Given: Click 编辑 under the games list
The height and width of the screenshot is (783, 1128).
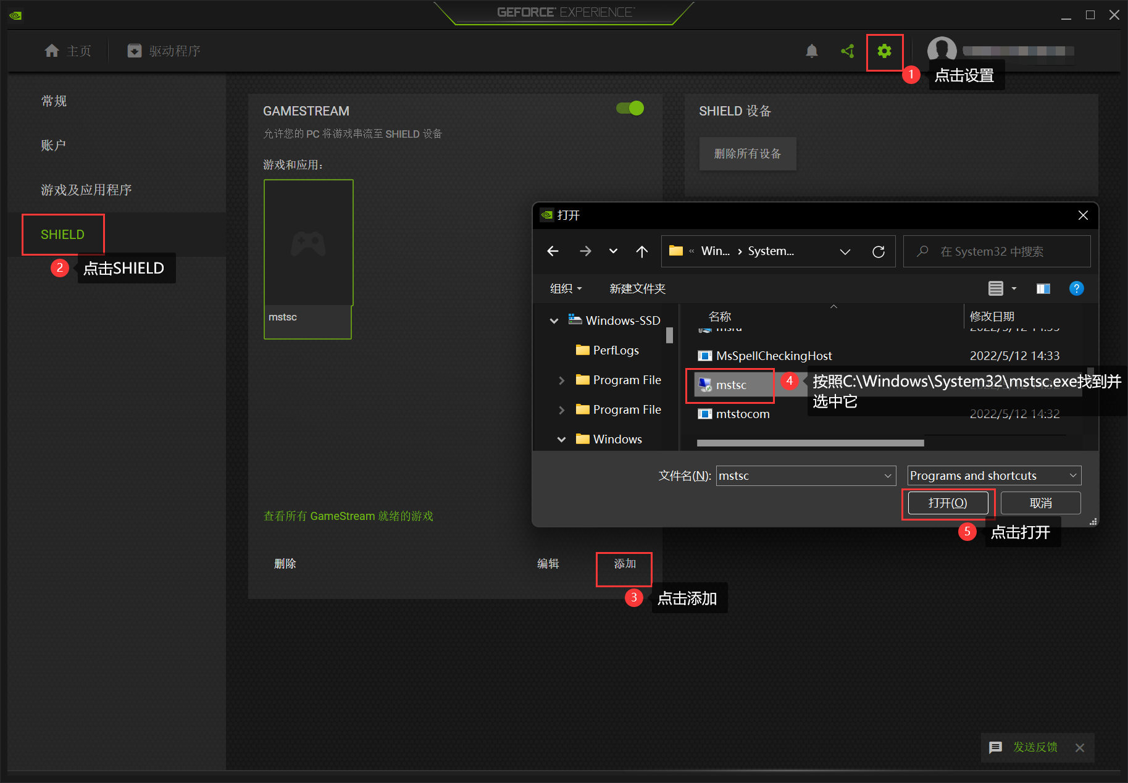Looking at the screenshot, I should click(548, 563).
